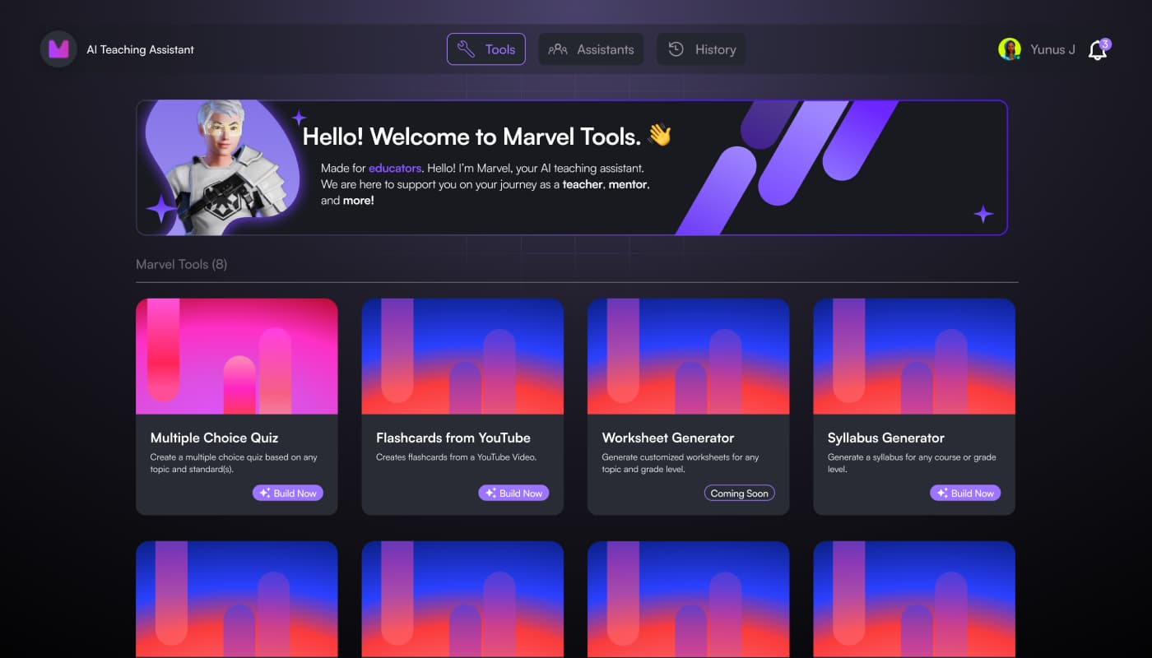Select the Tools tab
Image resolution: width=1152 pixels, height=658 pixels.
click(486, 49)
